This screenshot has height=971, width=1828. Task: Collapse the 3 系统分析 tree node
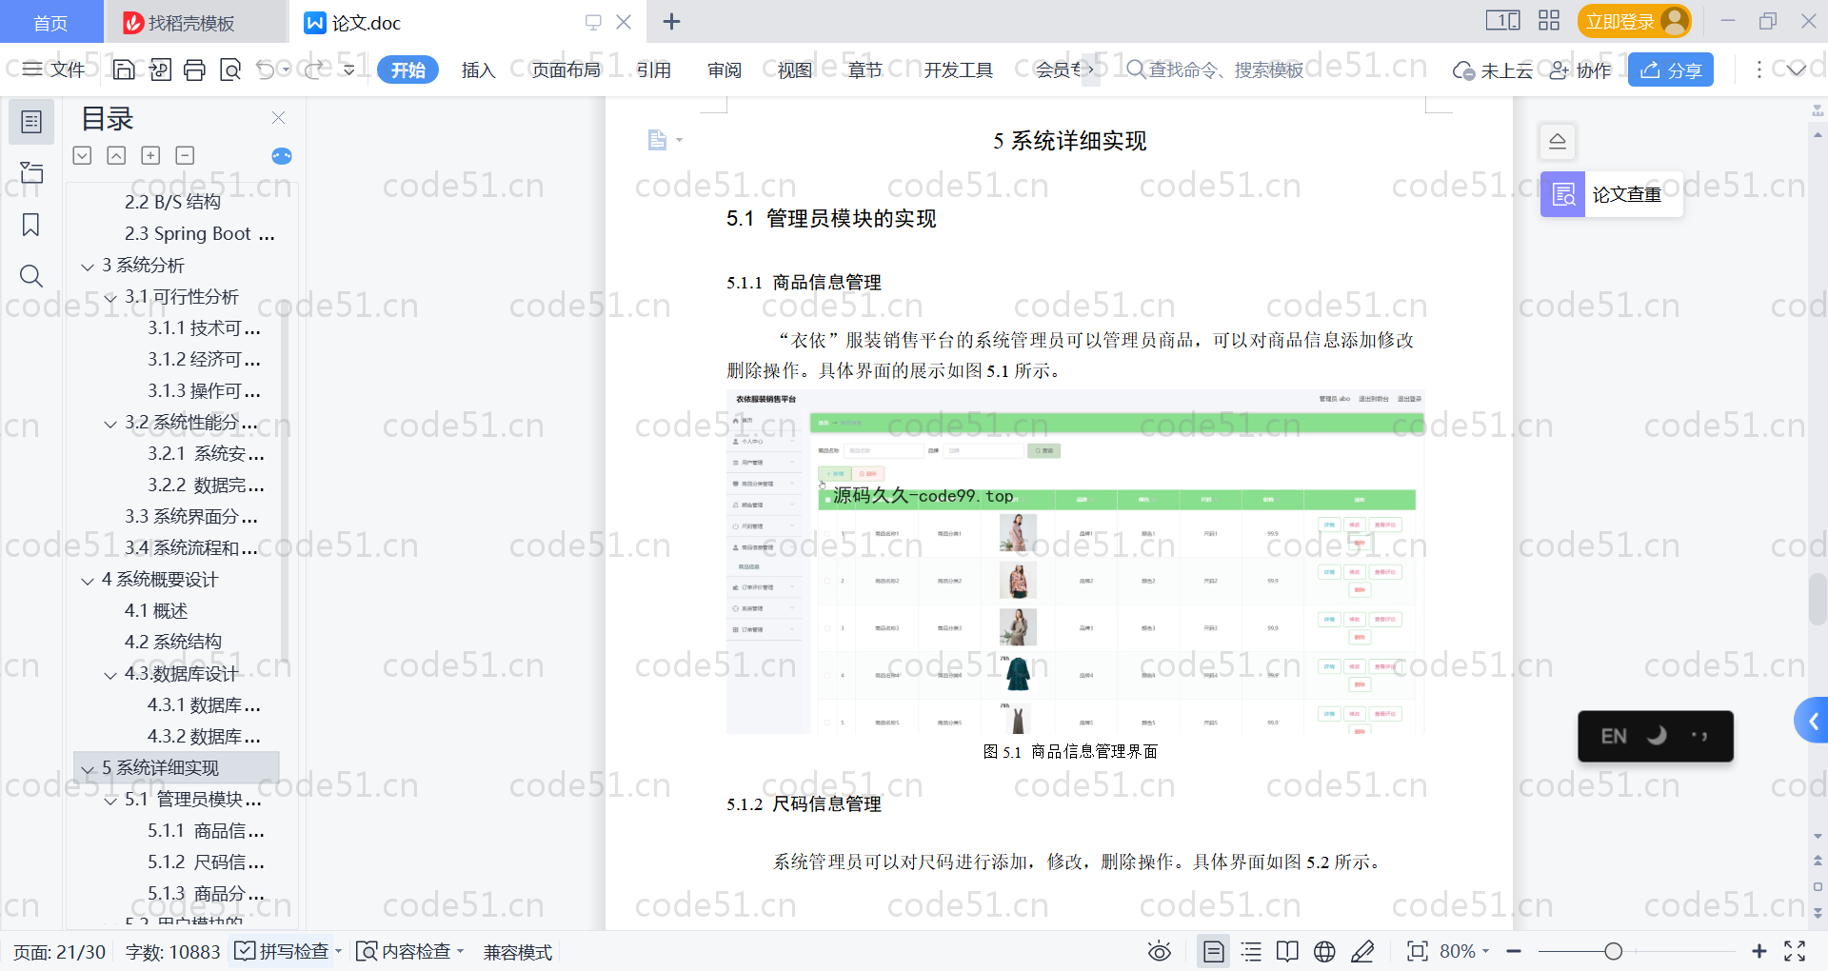(x=88, y=267)
